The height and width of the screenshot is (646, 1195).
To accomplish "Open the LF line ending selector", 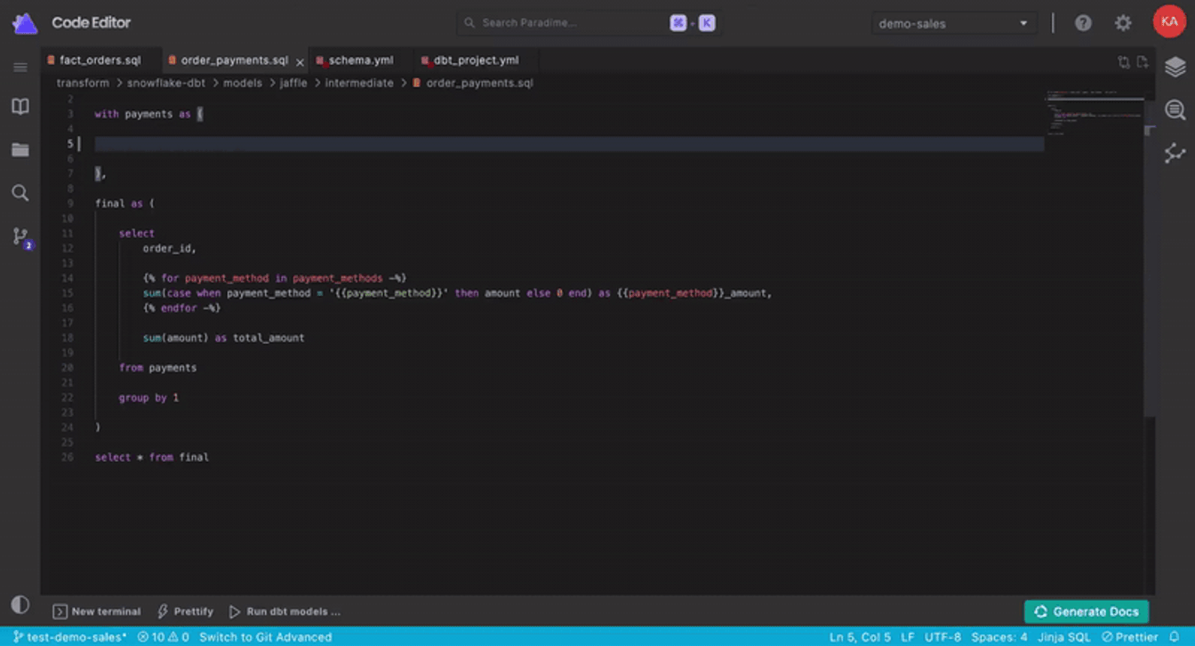I will point(907,637).
